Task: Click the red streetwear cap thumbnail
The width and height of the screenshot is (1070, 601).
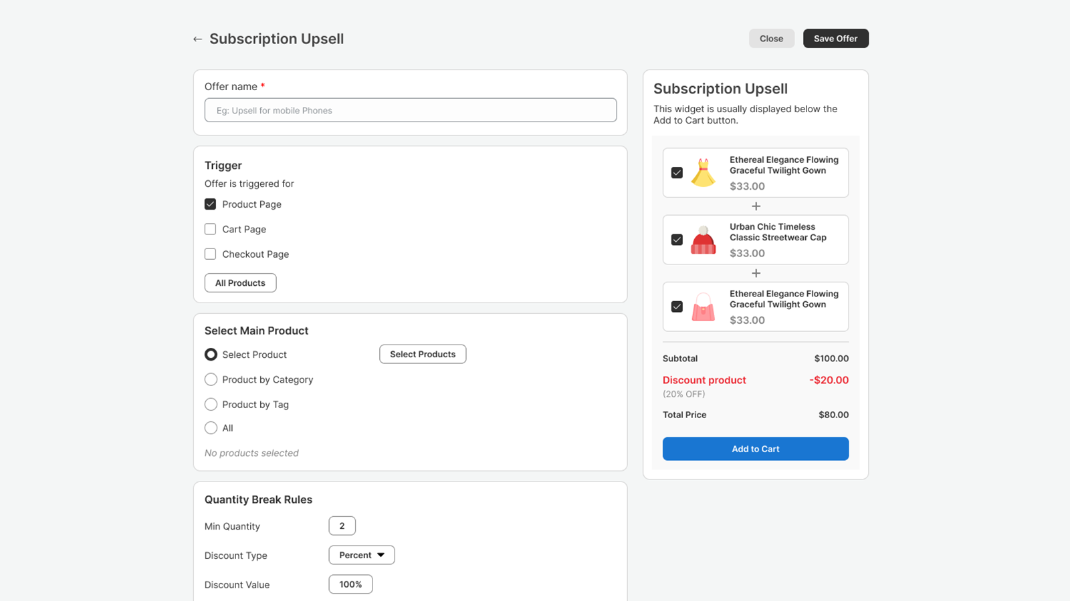Action: (x=703, y=240)
